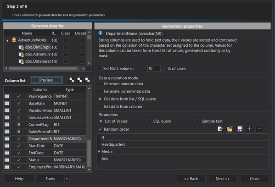The height and width of the screenshot is (187, 275).
Task: Select the Generate random data option
Action: tap(100, 84)
